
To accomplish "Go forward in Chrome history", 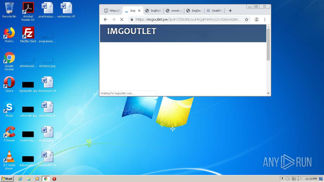I will click(x=114, y=19).
